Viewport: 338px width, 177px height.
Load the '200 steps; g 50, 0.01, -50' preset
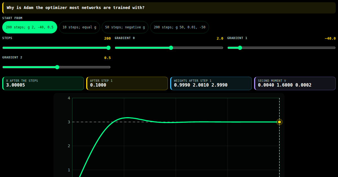click(179, 27)
